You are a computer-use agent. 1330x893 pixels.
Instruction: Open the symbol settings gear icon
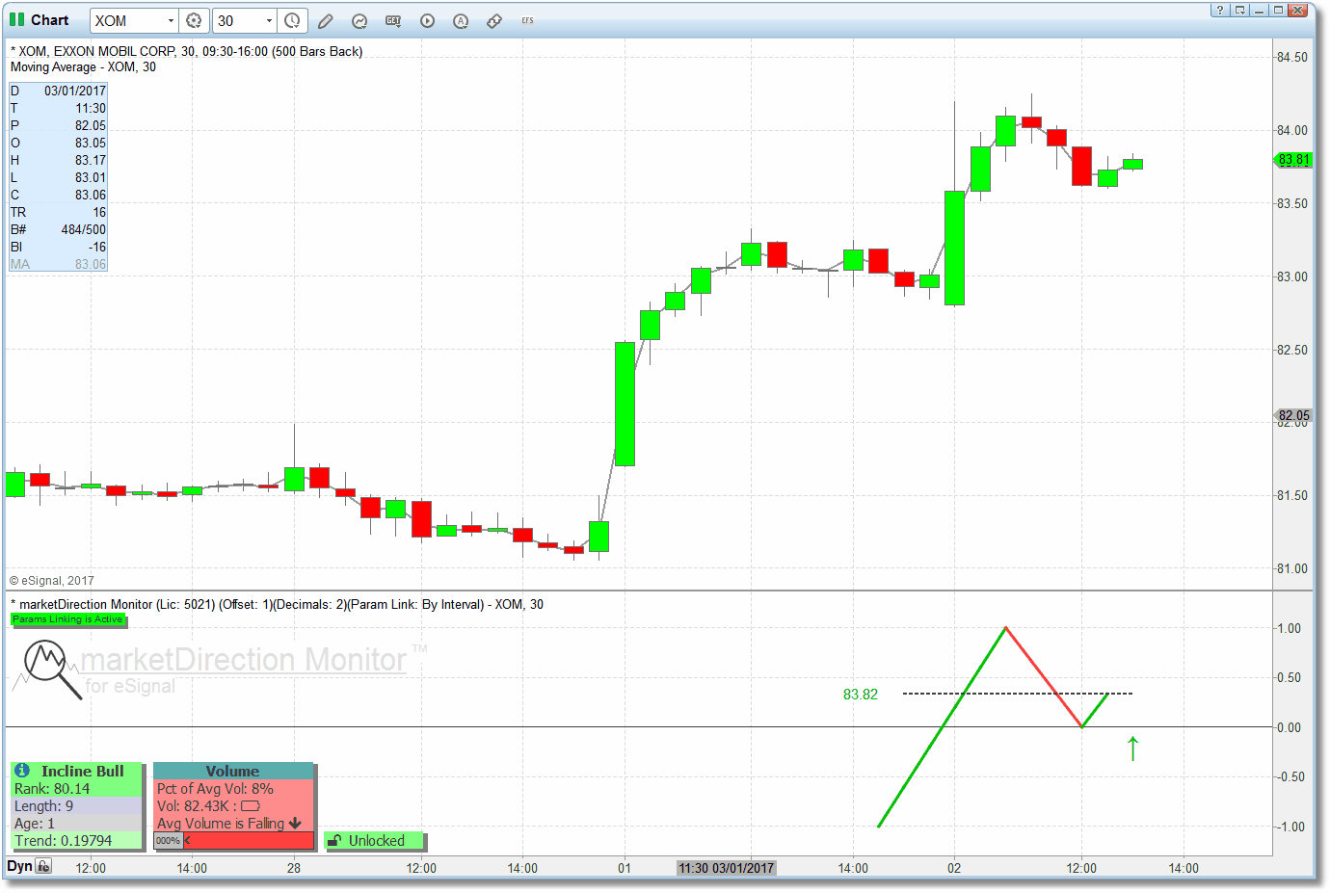click(194, 20)
